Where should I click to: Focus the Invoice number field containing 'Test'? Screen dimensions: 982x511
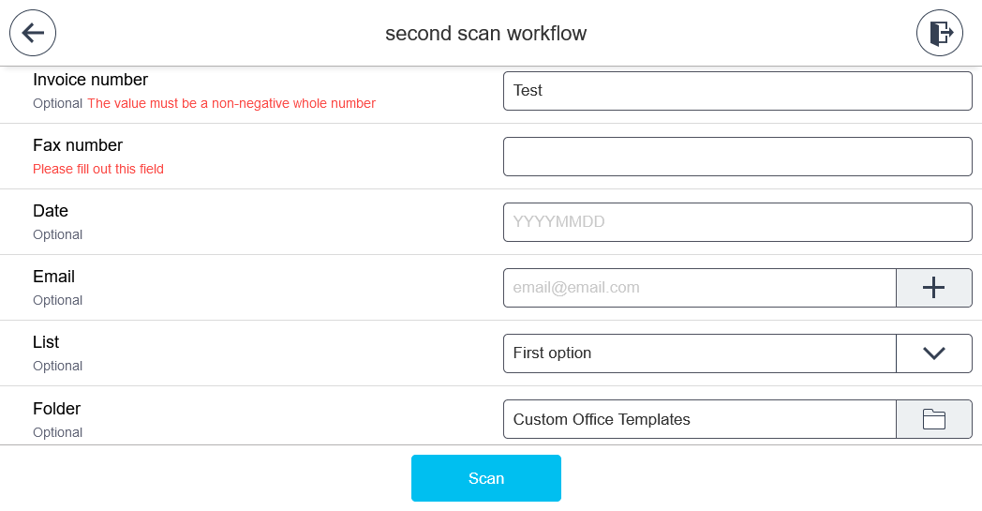736,91
